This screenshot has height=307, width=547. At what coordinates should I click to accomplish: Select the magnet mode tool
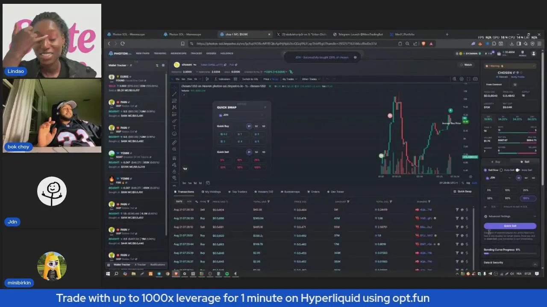click(x=174, y=158)
